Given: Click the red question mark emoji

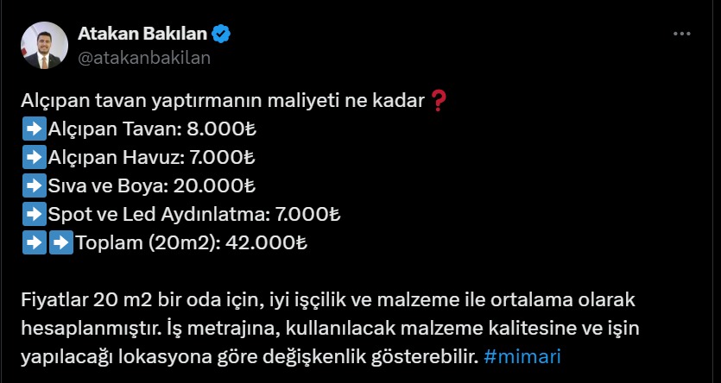Looking at the screenshot, I should 439,102.
